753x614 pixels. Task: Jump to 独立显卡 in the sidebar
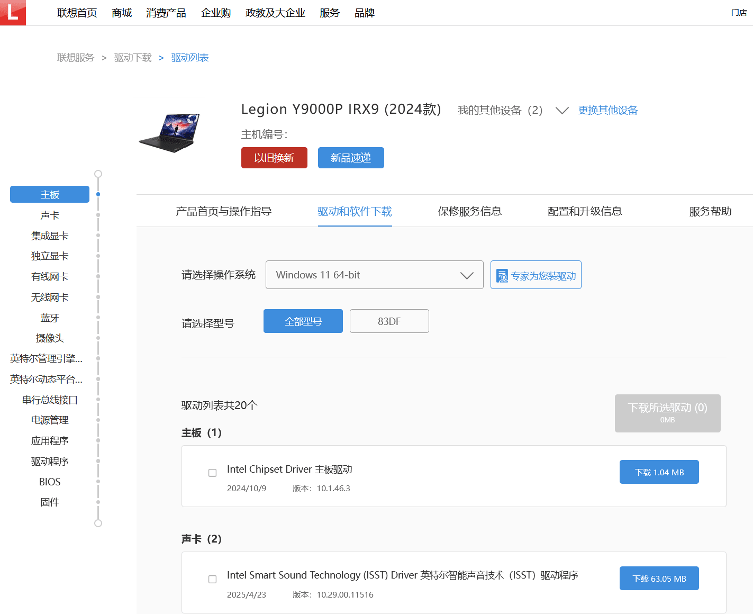50,256
